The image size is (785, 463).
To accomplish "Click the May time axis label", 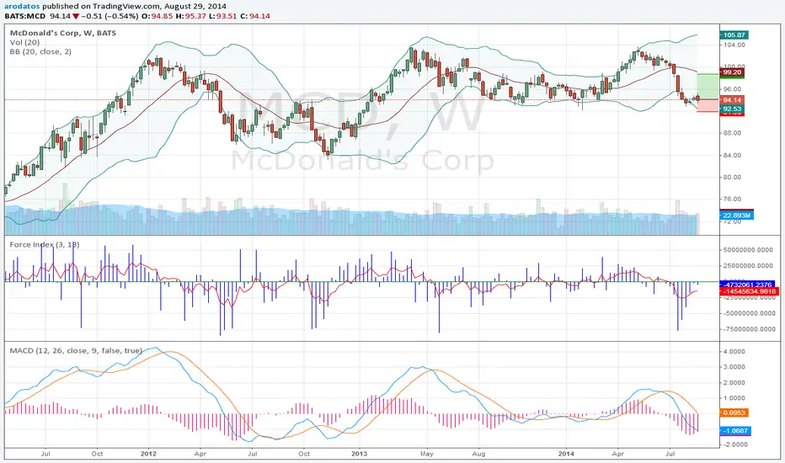I will pos(426,454).
